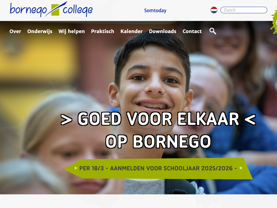Click the green paint splash at the page edge

click(x=274, y=20)
